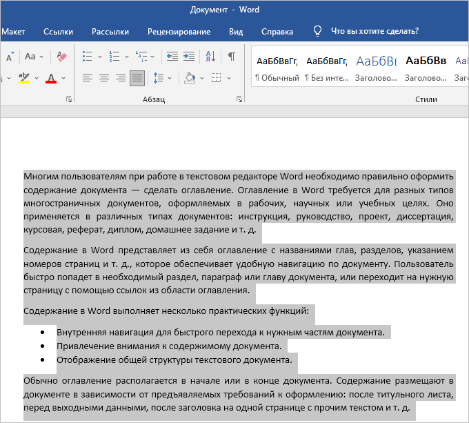This screenshot has width=469, height=423.
Task: Click the shading paint bucket icon
Action: click(190, 78)
